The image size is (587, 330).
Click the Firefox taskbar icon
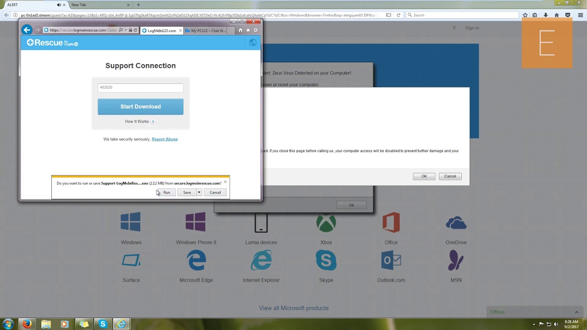[x=27, y=324]
